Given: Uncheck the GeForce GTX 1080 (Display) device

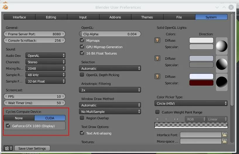Looking at the screenshot, I should (8, 126).
